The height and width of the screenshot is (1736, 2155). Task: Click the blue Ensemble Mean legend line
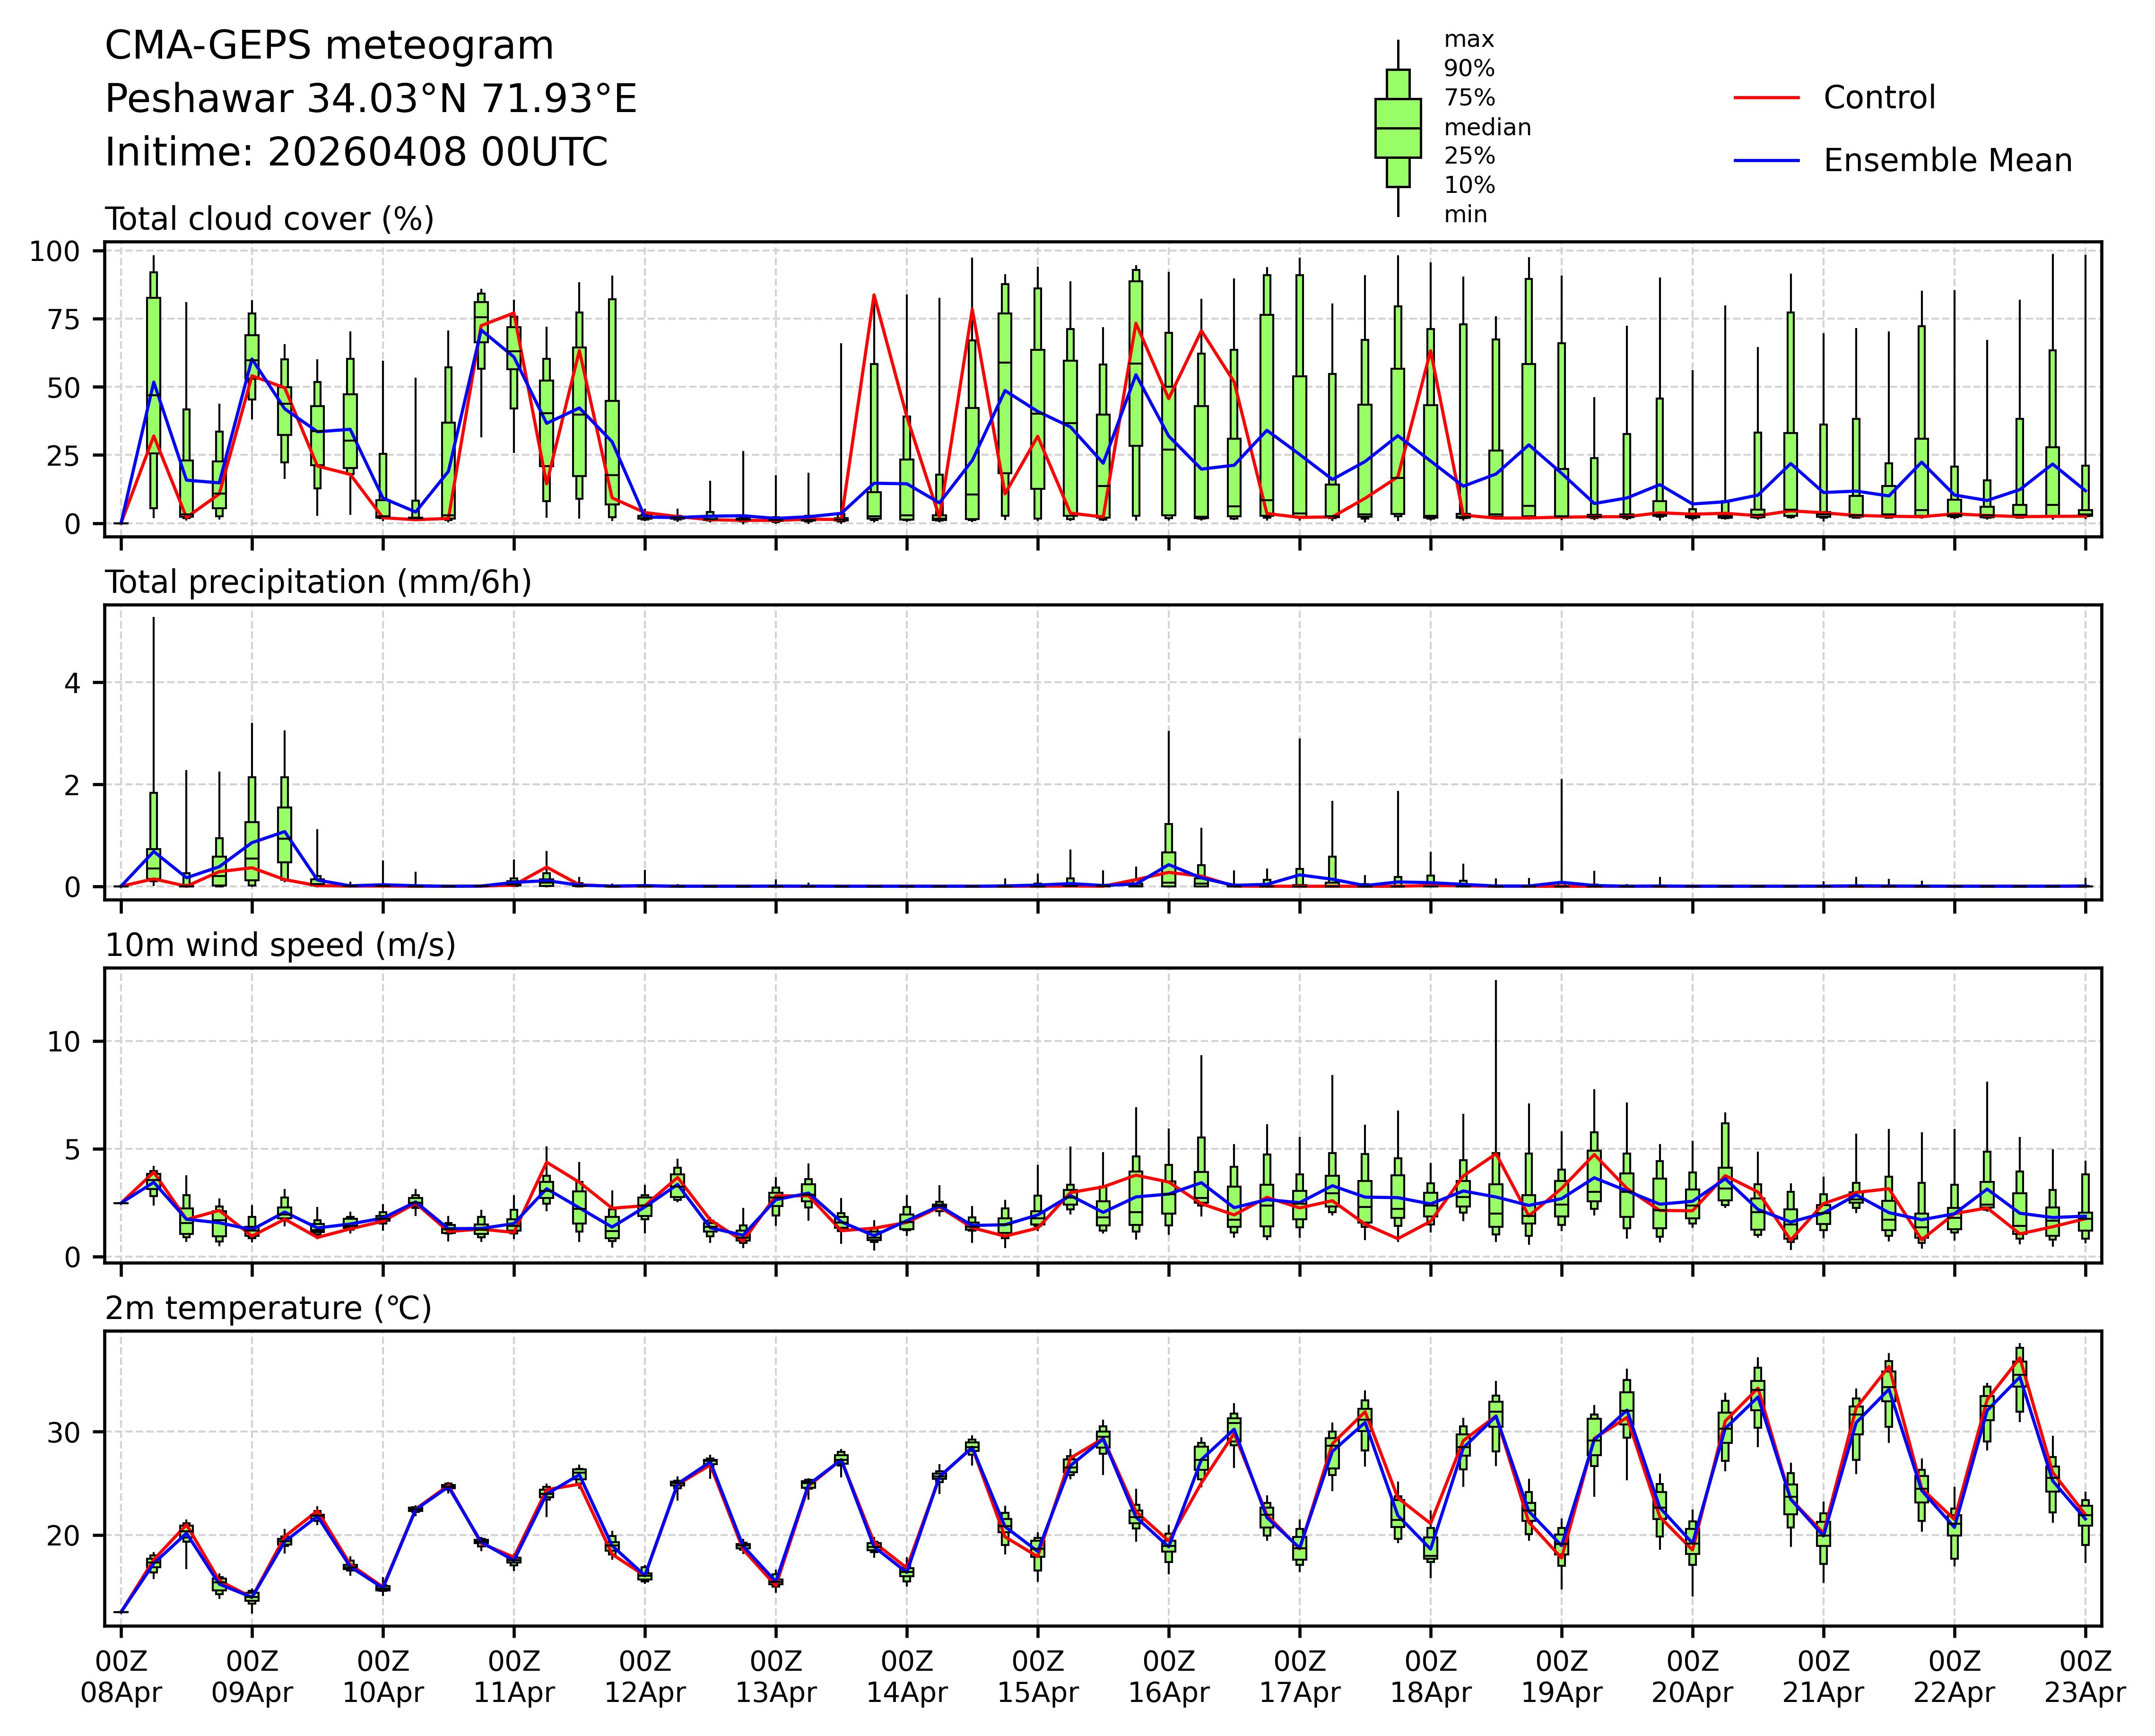[x=1766, y=161]
